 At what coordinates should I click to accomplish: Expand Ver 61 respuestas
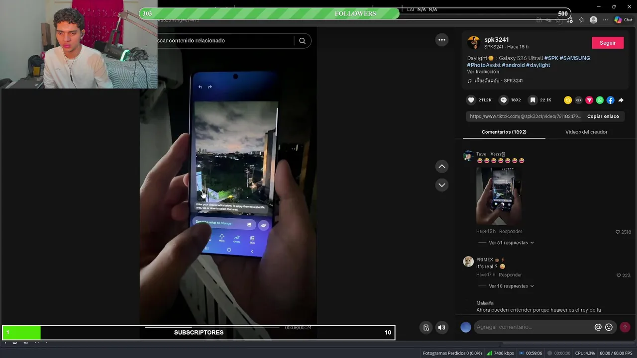(511, 243)
